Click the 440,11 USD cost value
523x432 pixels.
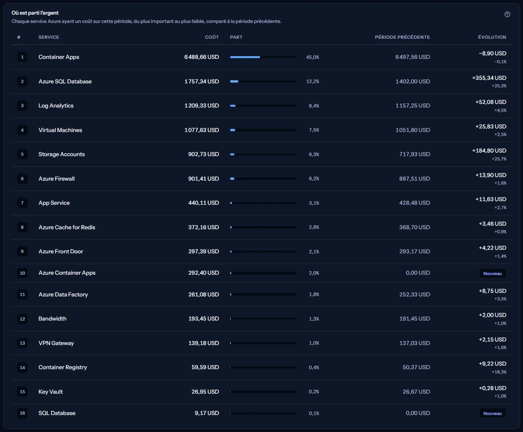(x=204, y=203)
